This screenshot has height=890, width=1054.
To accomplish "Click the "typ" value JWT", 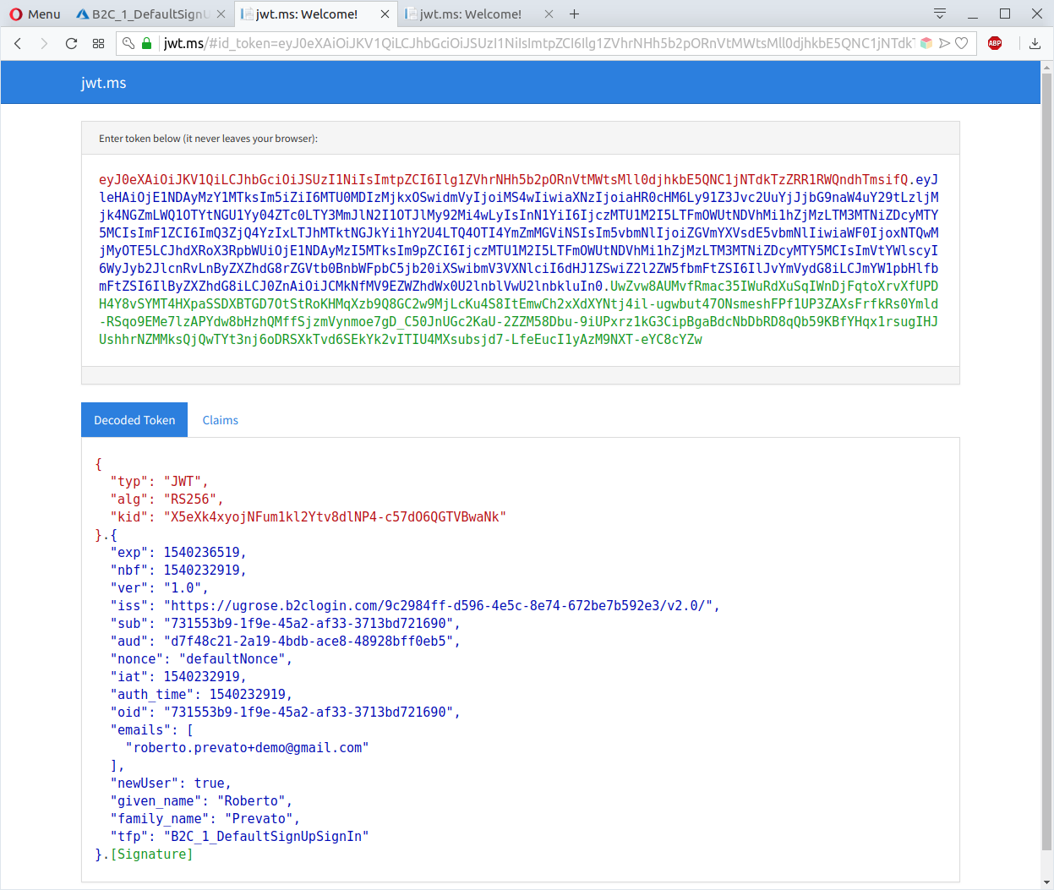I will [x=182, y=481].
